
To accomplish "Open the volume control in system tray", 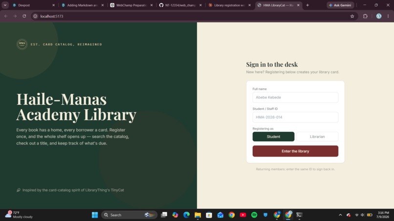I will [x=362, y=215].
